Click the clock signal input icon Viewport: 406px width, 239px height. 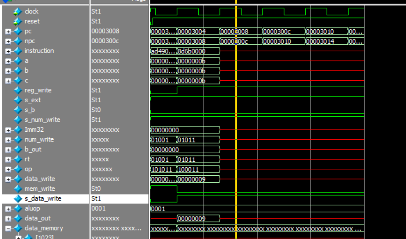pos(18,12)
